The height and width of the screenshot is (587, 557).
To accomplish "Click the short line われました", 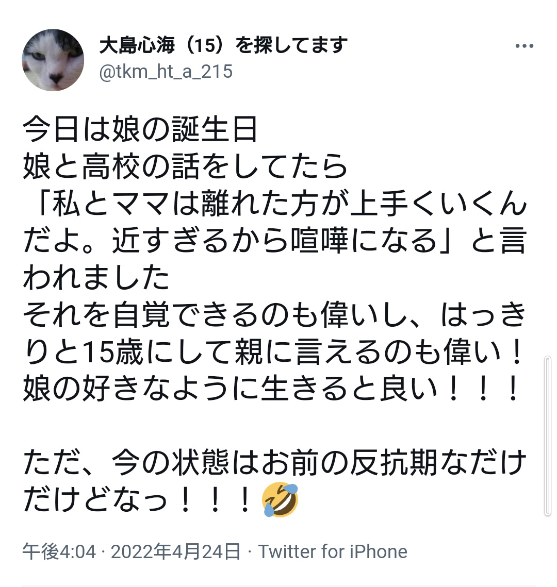I will tap(96, 277).
